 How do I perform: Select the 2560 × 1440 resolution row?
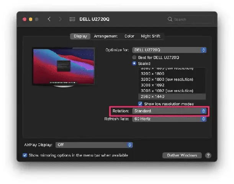172,97
